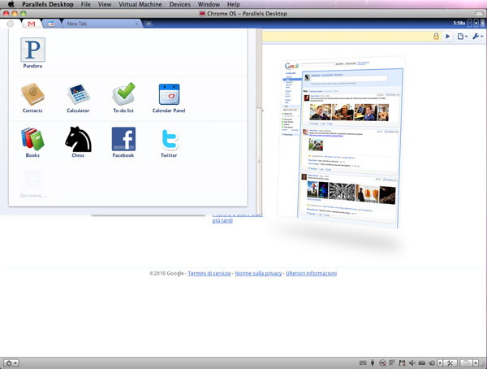Click the Apple menu icon
This screenshot has width=487, height=369.
tap(11, 4)
